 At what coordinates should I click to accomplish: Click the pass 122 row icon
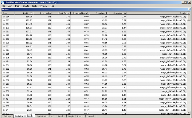click(4, 88)
